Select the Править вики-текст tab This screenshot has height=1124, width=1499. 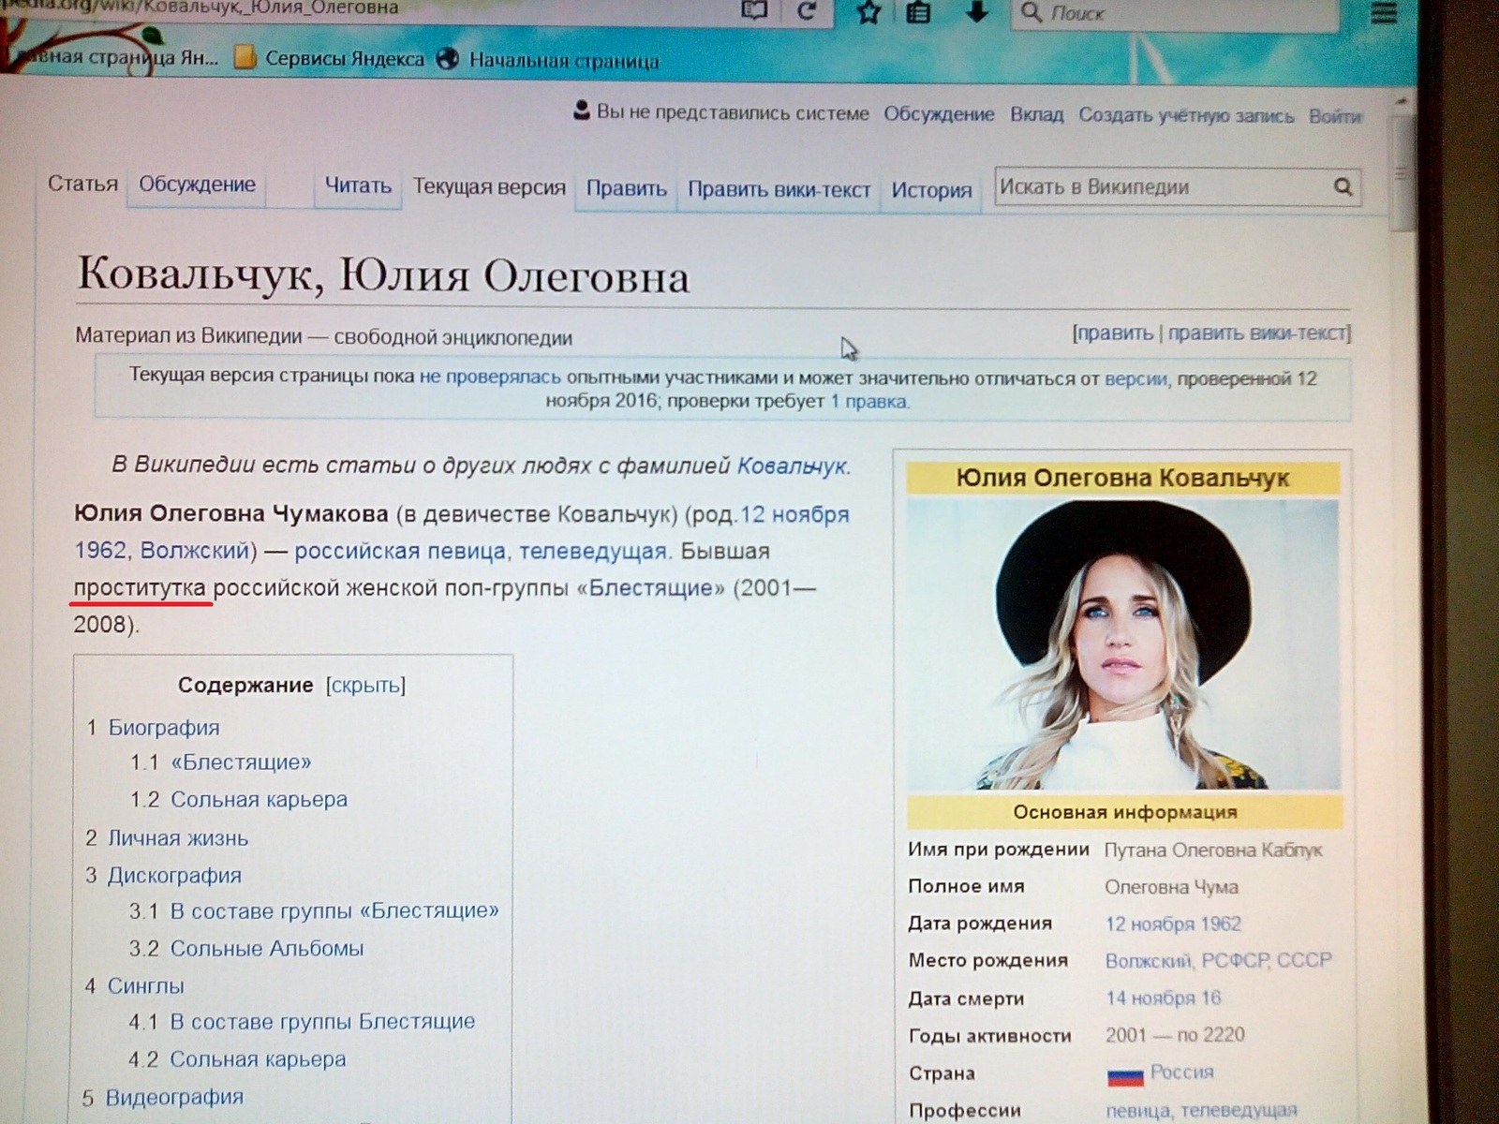pyautogui.click(x=779, y=189)
